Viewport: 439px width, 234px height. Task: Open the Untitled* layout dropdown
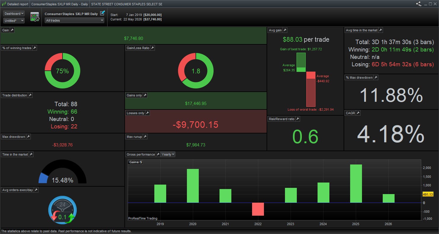pos(14,21)
